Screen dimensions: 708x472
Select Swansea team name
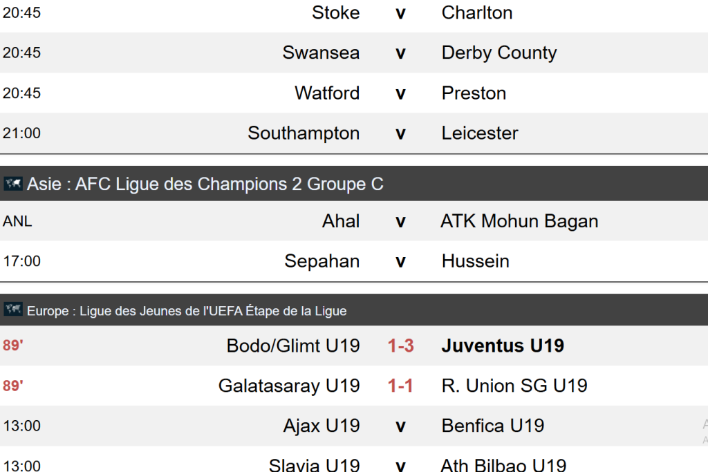321,53
